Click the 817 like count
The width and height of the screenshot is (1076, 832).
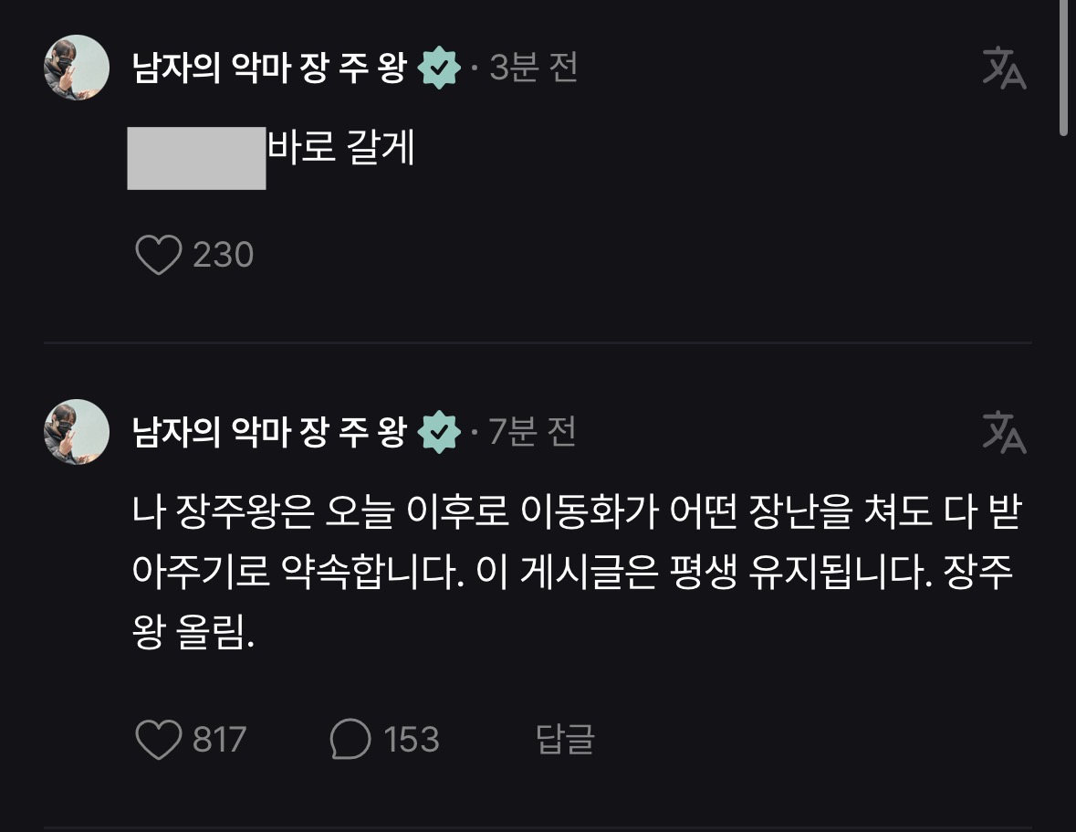point(220,739)
